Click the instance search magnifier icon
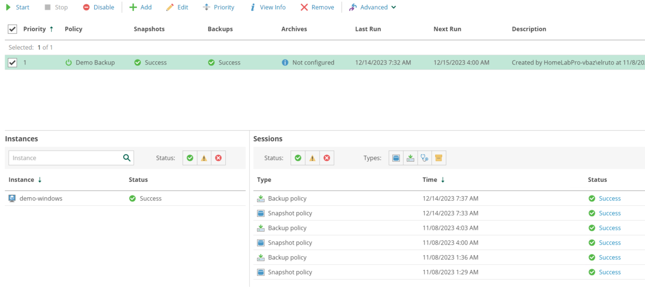The height and width of the screenshot is (287, 645). tap(127, 158)
